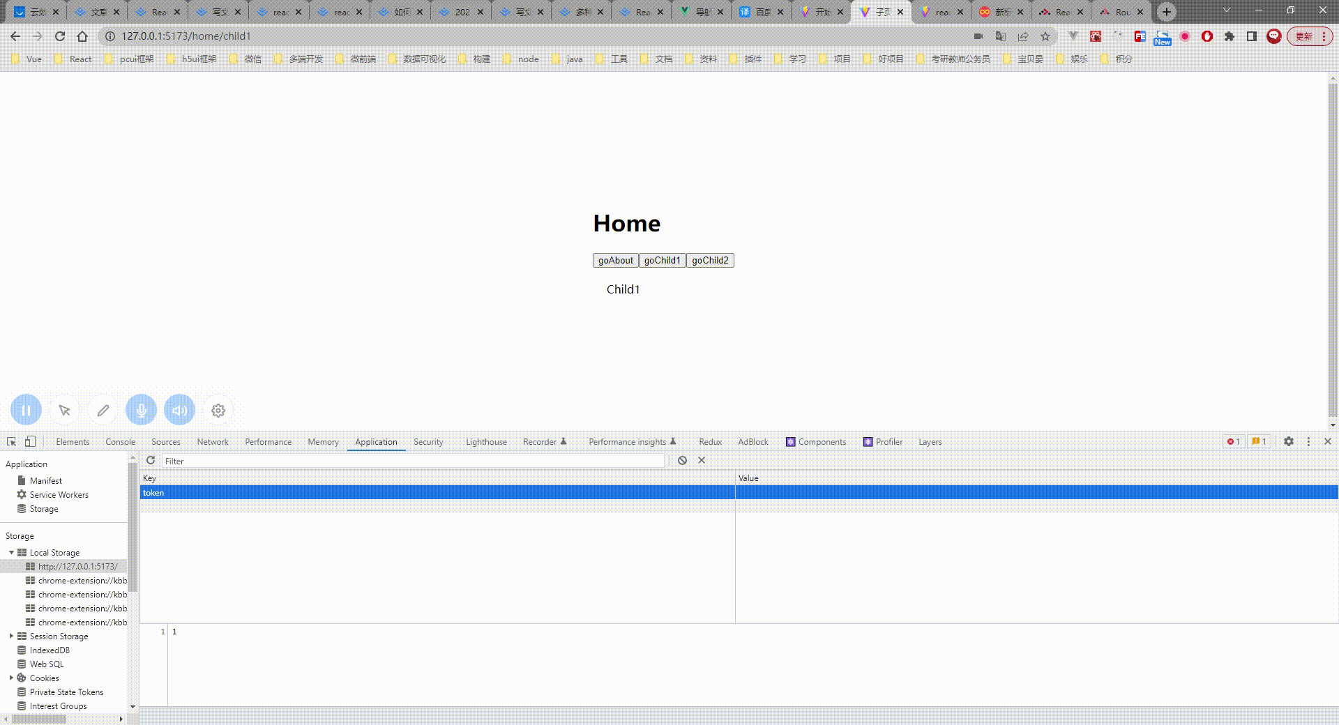This screenshot has height=725, width=1339.
Task: Open the translate page icon
Action: coord(1001,36)
